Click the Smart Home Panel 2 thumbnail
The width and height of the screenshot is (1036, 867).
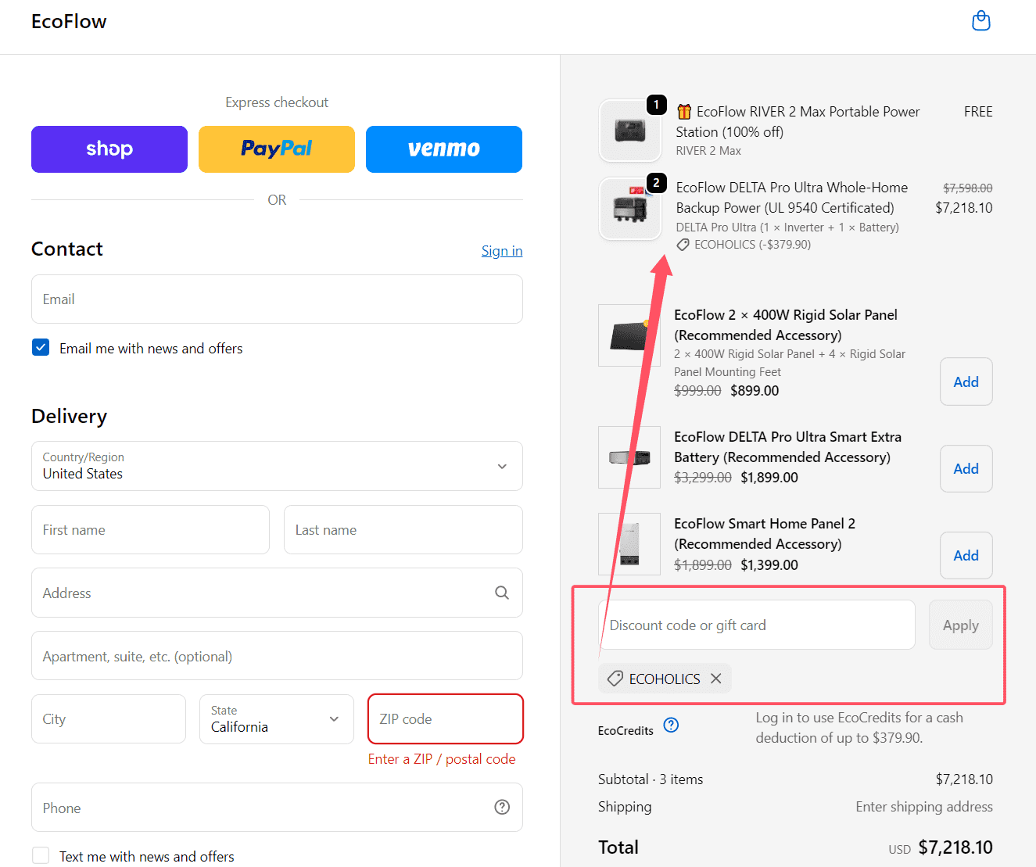pyautogui.click(x=629, y=544)
